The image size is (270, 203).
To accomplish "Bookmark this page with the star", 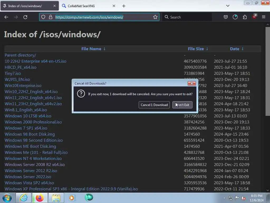I will coord(155,17).
